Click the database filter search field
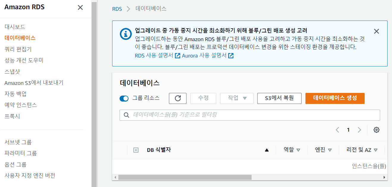The width and height of the screenshot is (392, 187). pyautogui.click(x=250, y=115)
